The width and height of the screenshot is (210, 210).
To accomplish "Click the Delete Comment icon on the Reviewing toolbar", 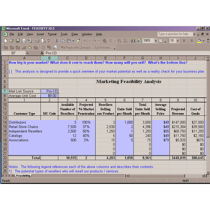I will 36,47.
